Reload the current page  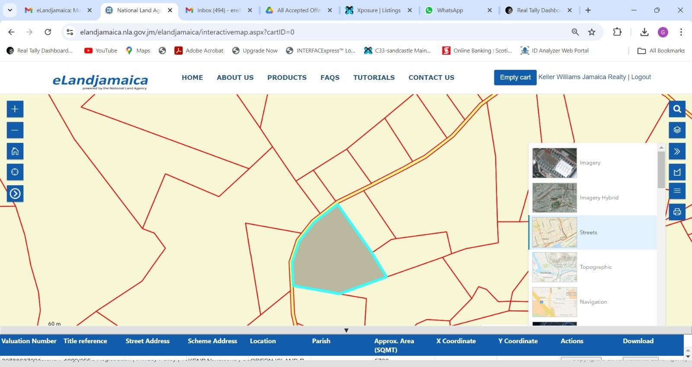click(48, 32)
